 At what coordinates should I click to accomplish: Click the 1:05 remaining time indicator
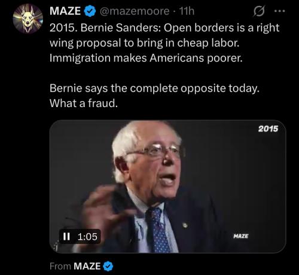click(x=87, y=237)
